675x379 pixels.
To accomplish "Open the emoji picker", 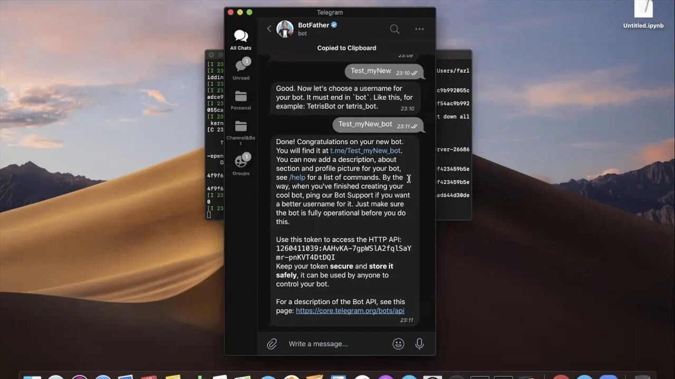I will pyautogui.click(x=399, y=344).
